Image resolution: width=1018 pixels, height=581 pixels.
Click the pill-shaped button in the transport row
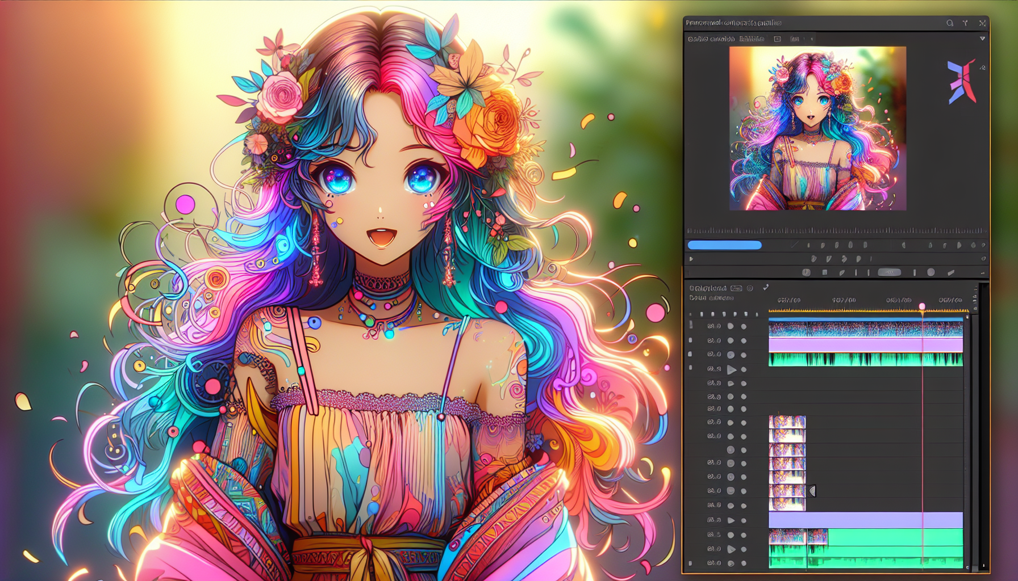point(889,272)
